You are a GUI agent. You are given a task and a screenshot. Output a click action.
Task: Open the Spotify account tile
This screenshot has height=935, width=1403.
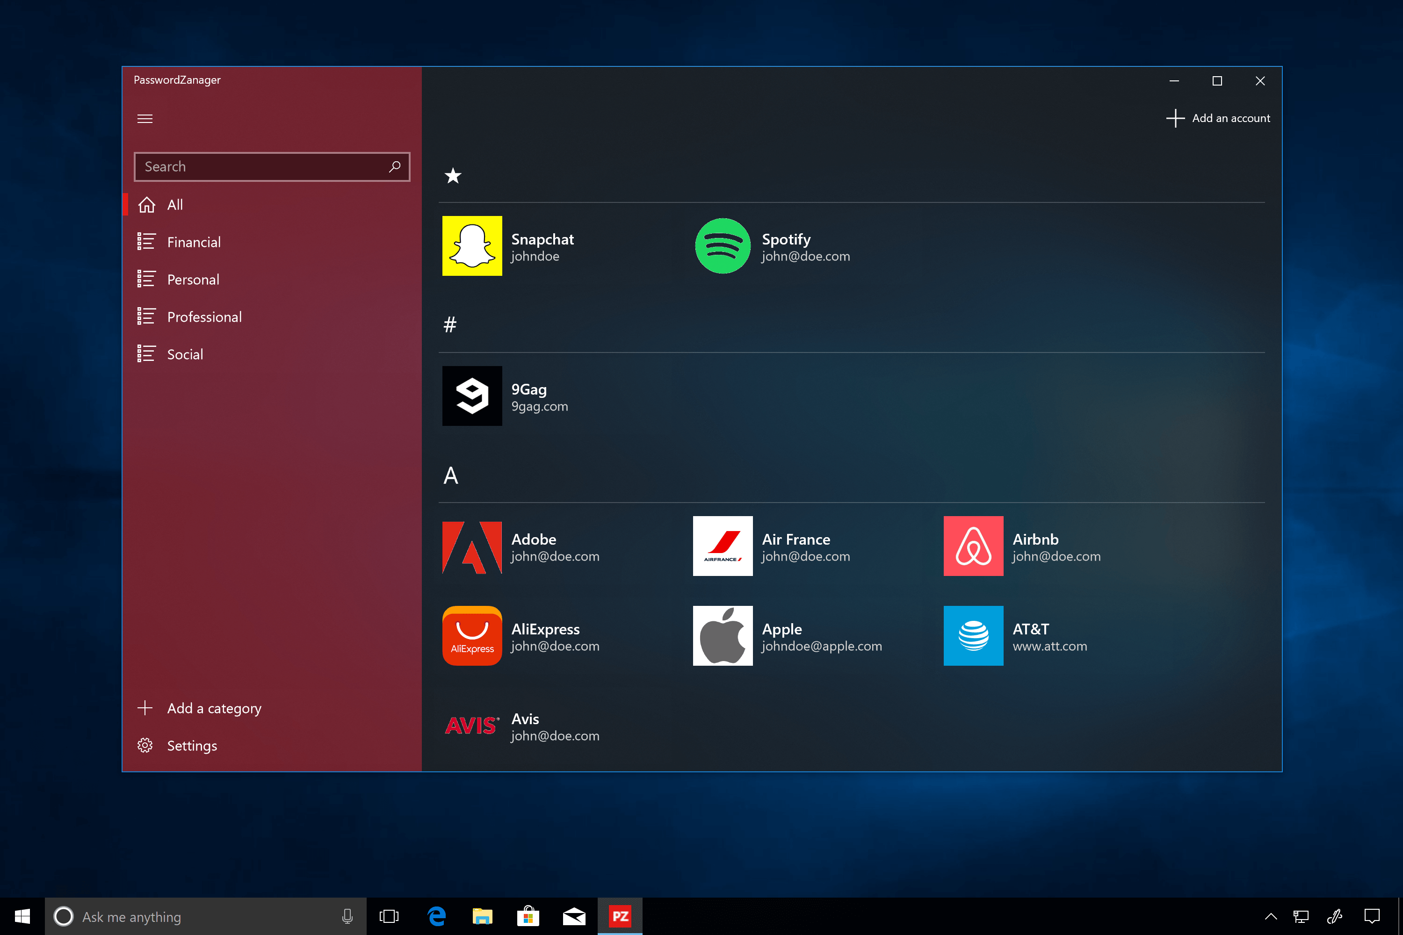(773, 246)
